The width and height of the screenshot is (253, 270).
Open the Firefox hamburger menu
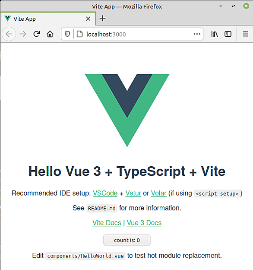[x=245, y=34]
